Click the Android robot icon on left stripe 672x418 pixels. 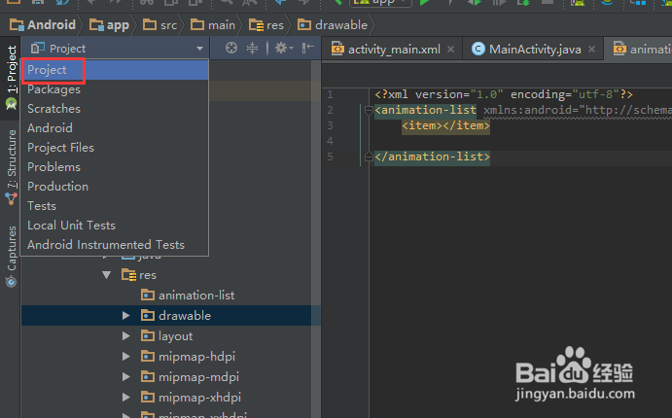11,103
